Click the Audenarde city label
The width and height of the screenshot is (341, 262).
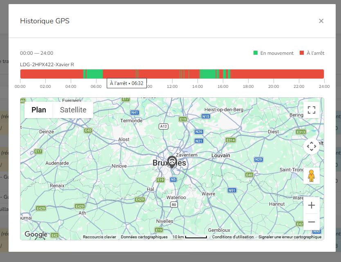57,163
